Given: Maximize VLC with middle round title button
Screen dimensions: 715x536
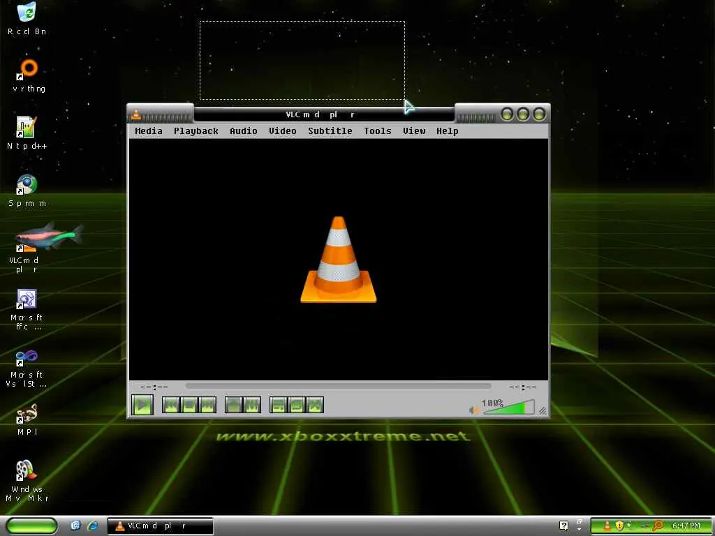Looking at the screenshot, I should (523, 114).
